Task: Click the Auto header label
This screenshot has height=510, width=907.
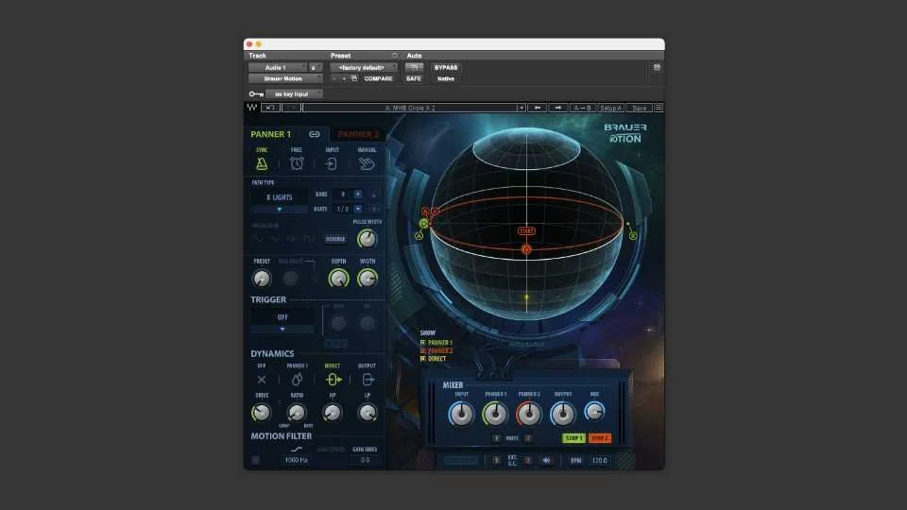Action: click(x=414, y=56)
